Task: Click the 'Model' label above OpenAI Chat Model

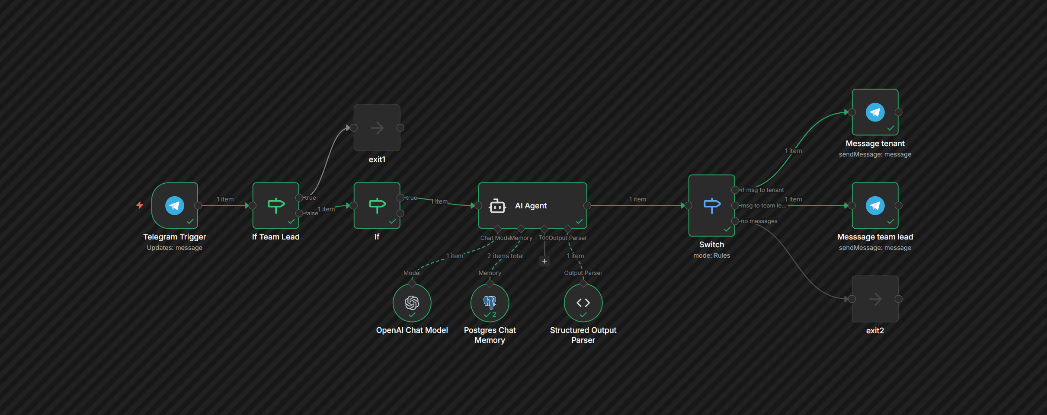Action: 412,273
